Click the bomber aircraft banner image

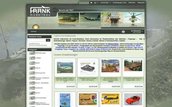pyautogui.click(x=90, y=18)
